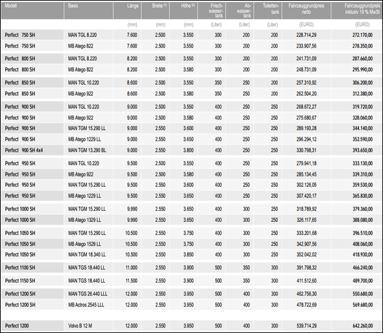Viewport: 383px width, 333px height.
Task: Click the 'MB Actros 2545 LLL' basis cell
Action: click(x=86, y=305)
